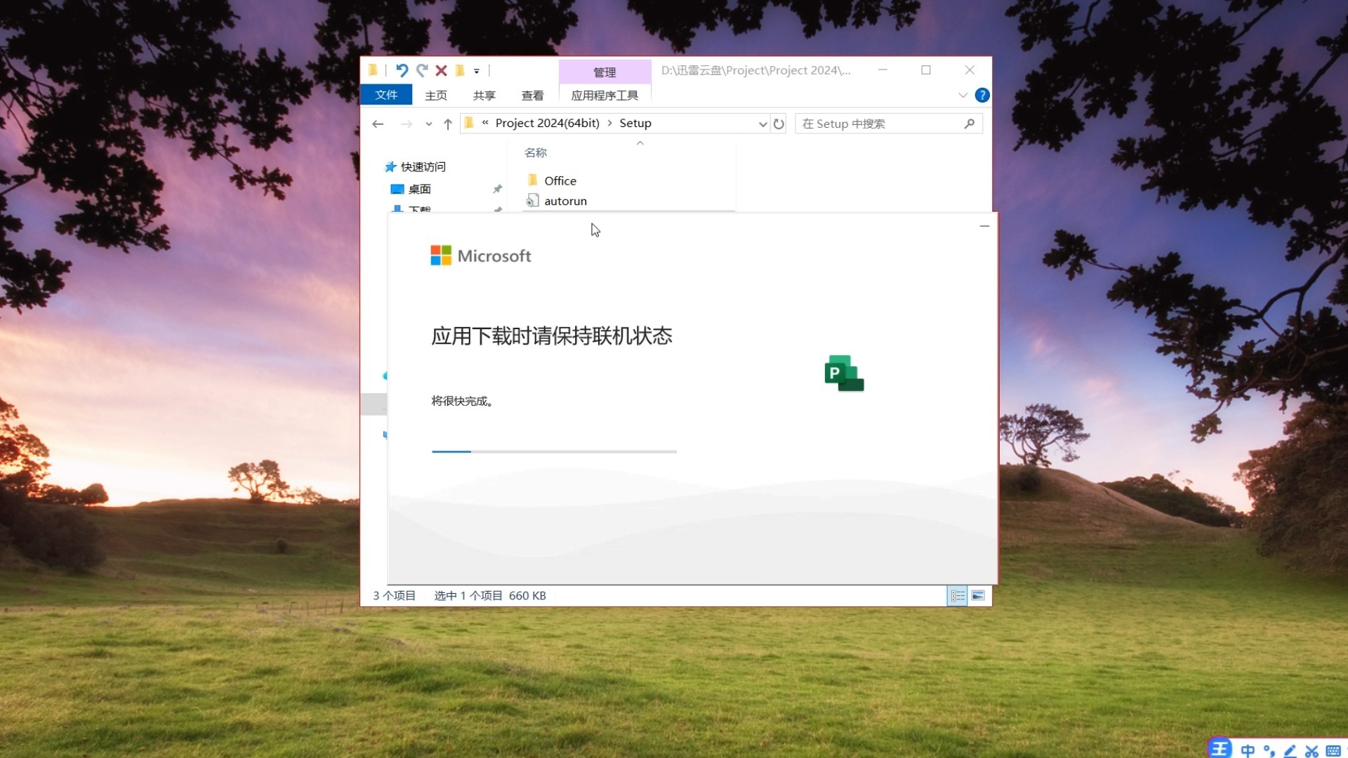
Task: Toggle full-width punctuation in IME bar
Action: pos(1268,750)
